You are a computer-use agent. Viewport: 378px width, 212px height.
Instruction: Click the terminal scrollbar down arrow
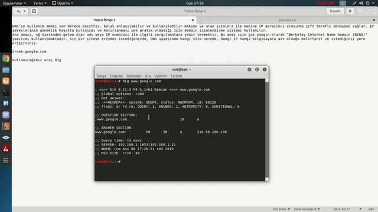pos(267,179)
